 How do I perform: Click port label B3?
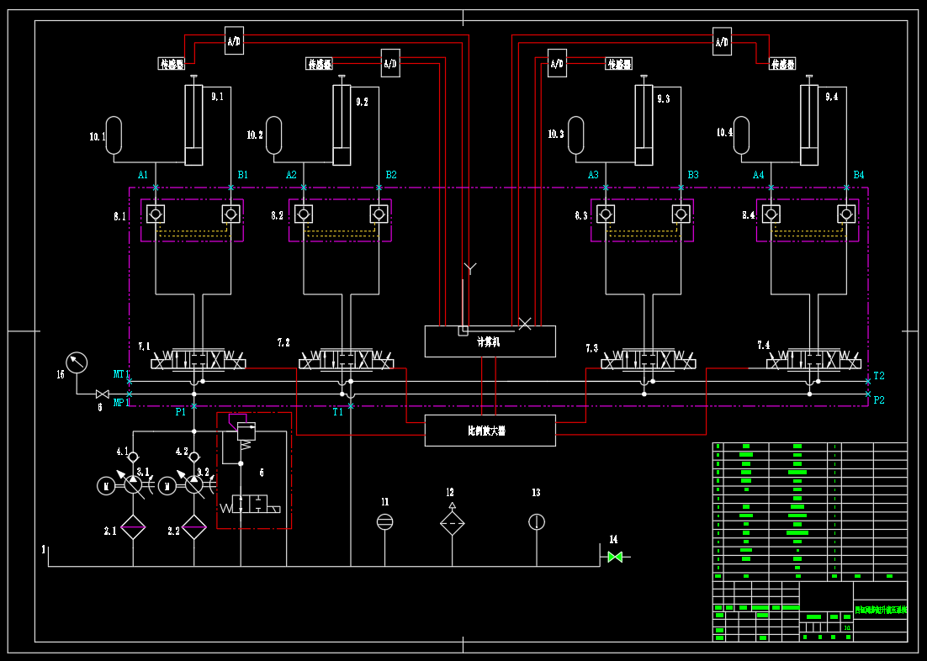[693, 175]
